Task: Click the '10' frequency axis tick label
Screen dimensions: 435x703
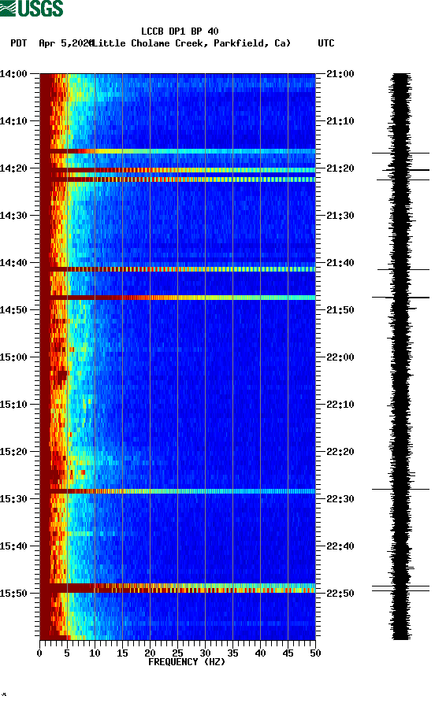Action: pyautogui.click(x=95, y=653)
